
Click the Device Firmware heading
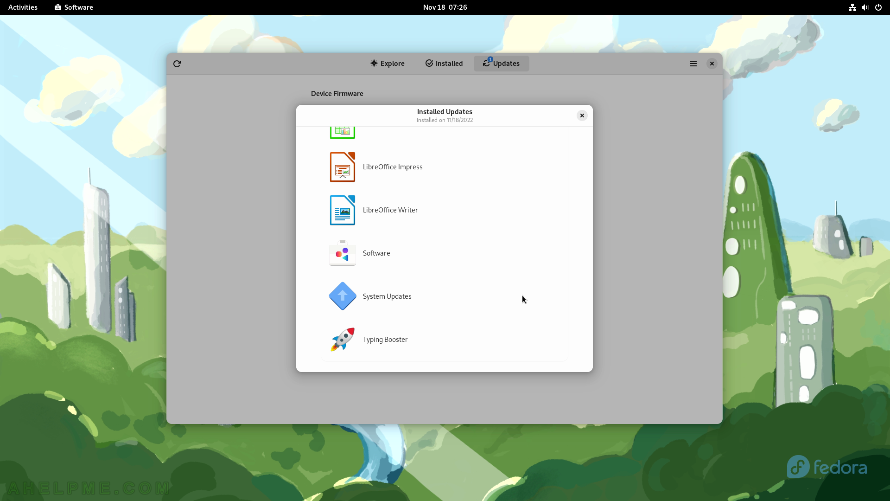pyautogui.click(x=337, y=94)
